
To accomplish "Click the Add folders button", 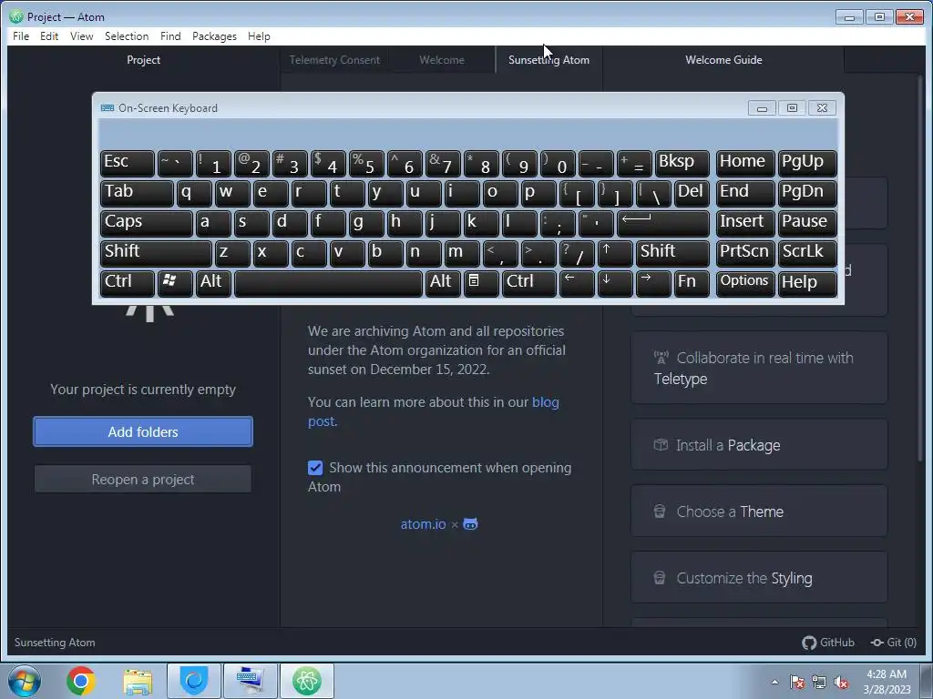I will [143, 432].
